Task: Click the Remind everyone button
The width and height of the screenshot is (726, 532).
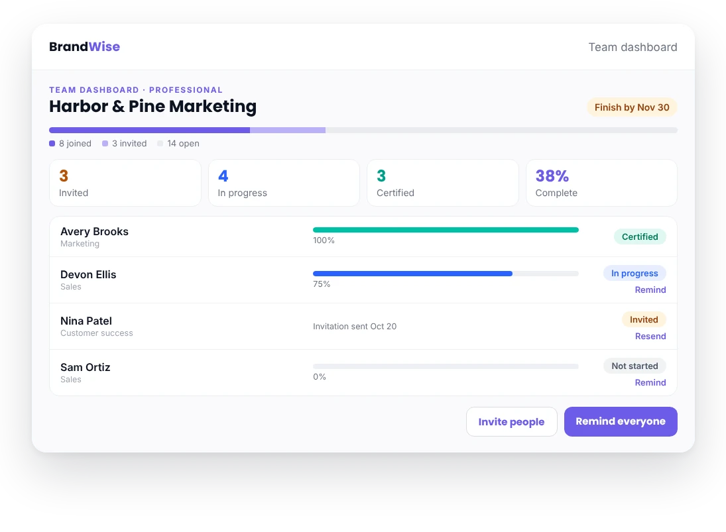Action: click(621, 421)
